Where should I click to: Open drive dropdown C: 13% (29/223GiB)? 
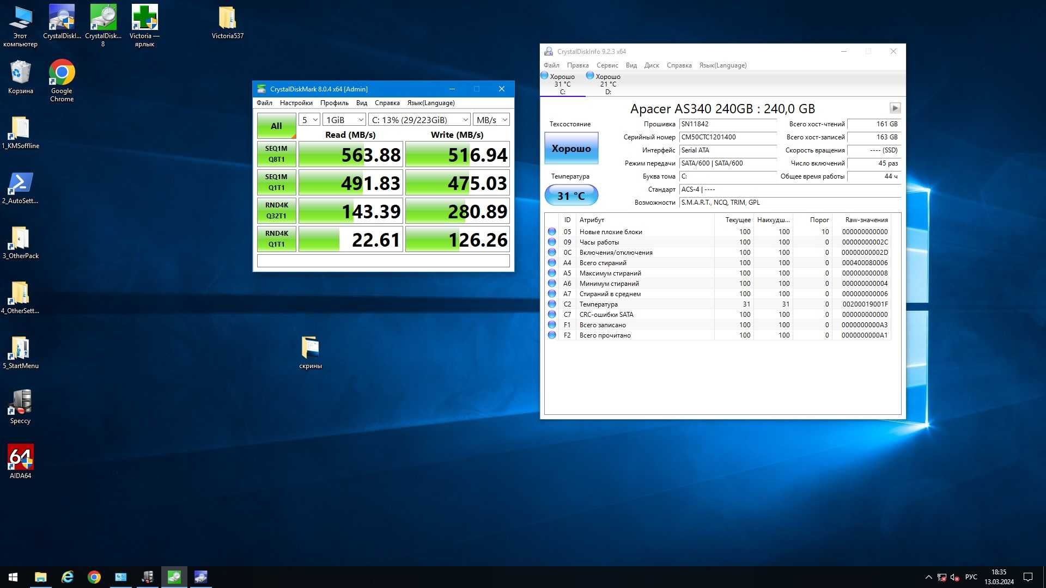point(419,120)
